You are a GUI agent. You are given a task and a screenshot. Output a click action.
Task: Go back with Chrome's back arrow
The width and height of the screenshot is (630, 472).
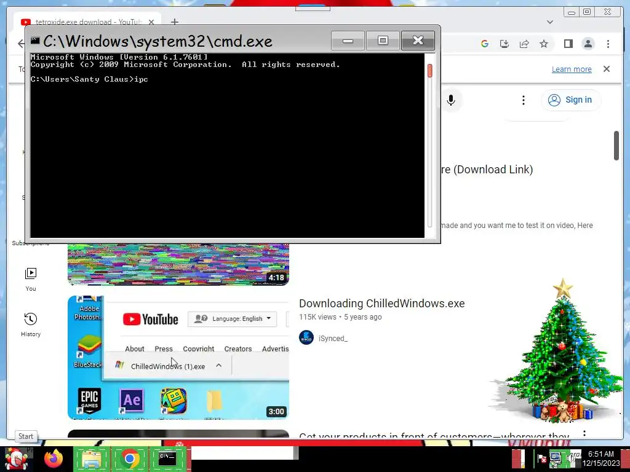[x=21, y=44]
